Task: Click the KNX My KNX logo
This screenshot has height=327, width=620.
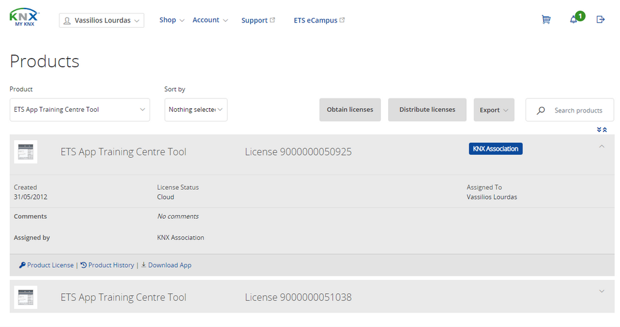Action: 24,18
